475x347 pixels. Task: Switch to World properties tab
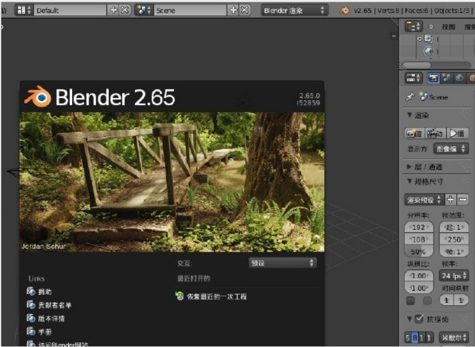tap(460, 78)
